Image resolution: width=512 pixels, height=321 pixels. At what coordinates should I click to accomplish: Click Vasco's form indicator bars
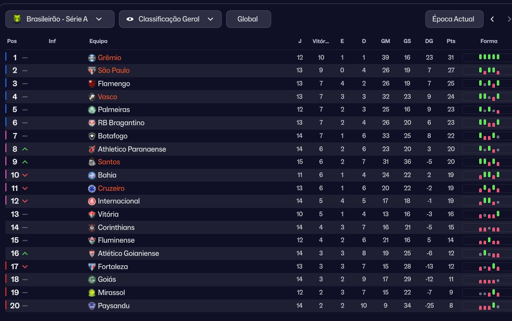pos(489,97)
